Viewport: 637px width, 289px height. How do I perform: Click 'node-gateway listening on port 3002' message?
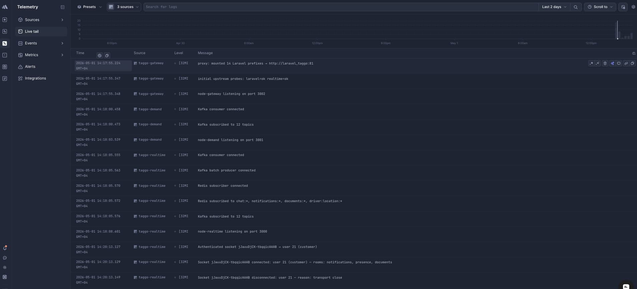(231, 94)
